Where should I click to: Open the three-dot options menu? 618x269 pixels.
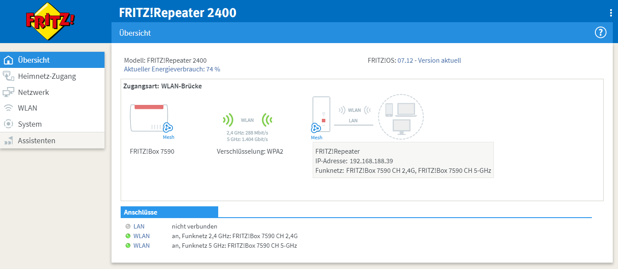click(611, 13)
